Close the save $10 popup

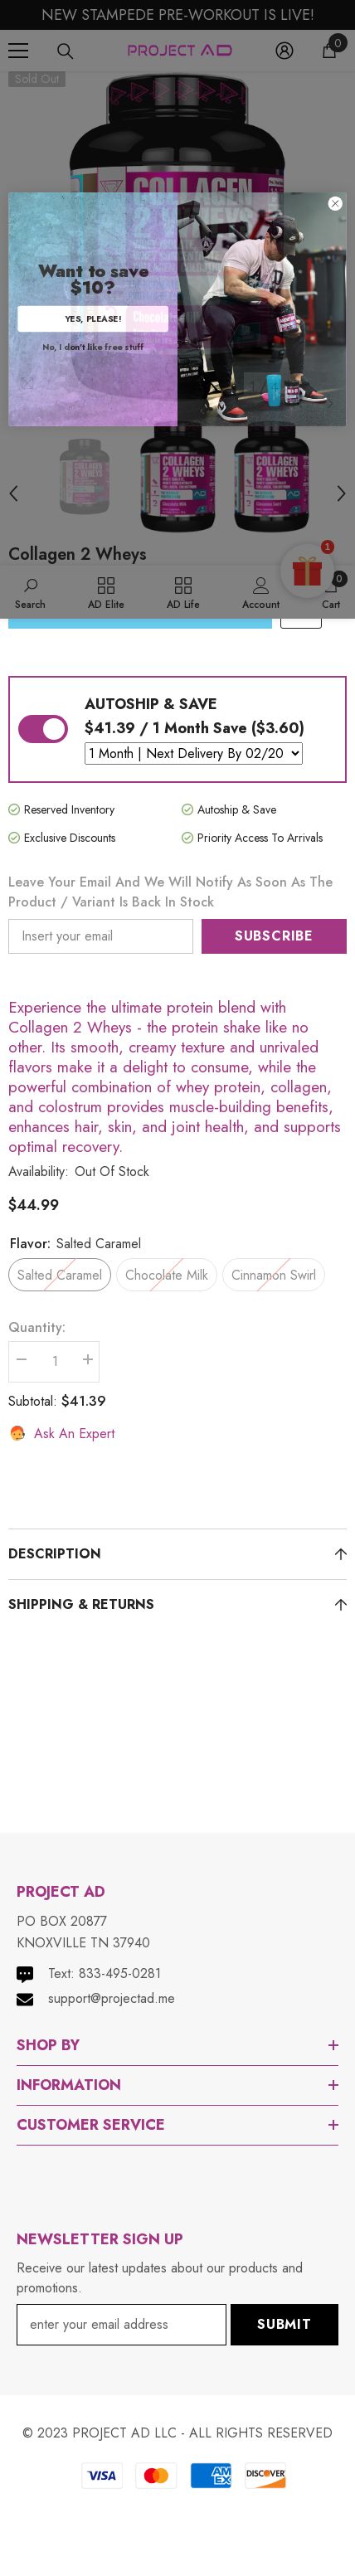point(335,203)
